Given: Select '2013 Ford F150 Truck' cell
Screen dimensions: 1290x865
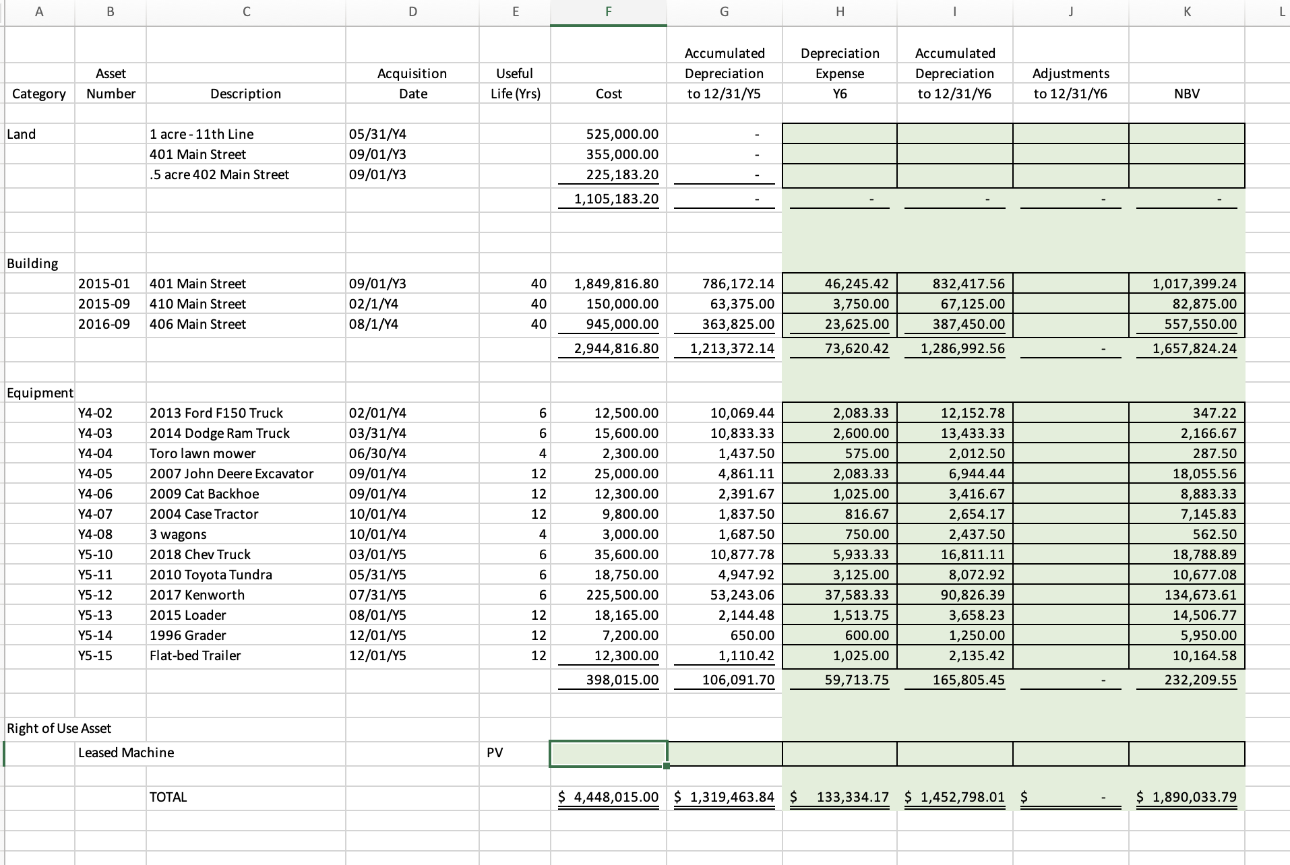Looking at the screenshot, I should pyautogui.click(x=245, y=413).
